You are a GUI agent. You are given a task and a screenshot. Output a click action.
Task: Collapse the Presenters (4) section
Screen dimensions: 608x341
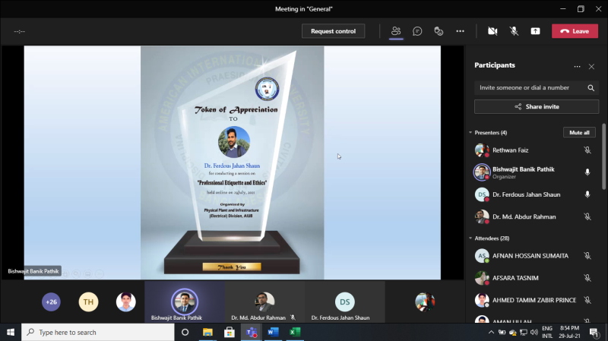[471, 133]
